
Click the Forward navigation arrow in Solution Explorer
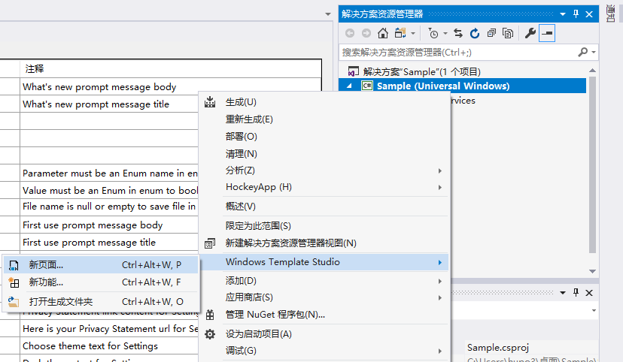366,33
